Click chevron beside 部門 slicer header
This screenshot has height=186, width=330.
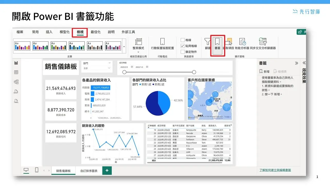coord(110,63)
